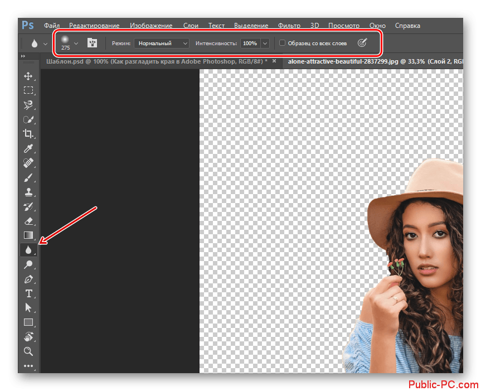Viewport: 481px width, 391px height.
Task: Expand the Интенсивность slider arrow
Action: [x=265, y=43]
